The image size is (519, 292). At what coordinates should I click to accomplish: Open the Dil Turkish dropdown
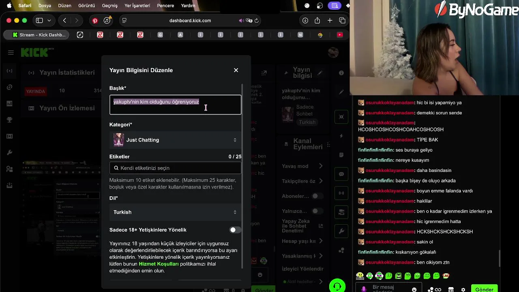175,212
